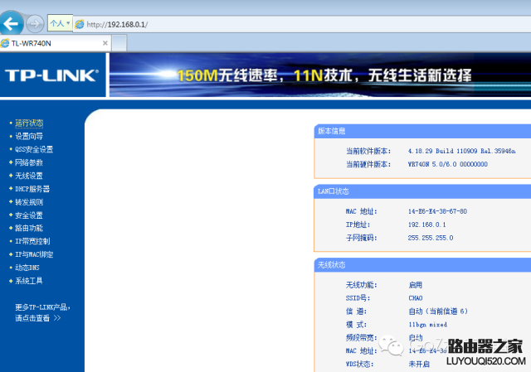Click the 版本信息 section header
Screen dimensions: 531x372
(x=422, y=131)
